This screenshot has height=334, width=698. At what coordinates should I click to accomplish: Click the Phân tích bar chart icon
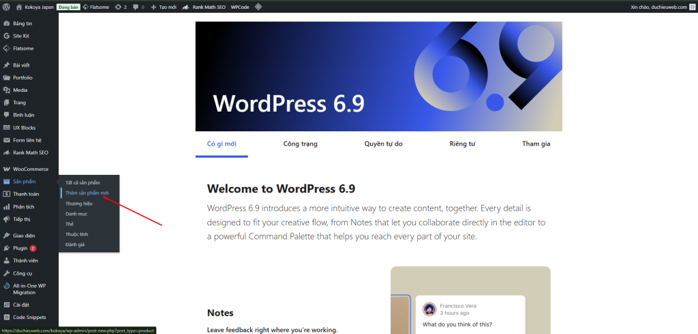pos(6,207)
